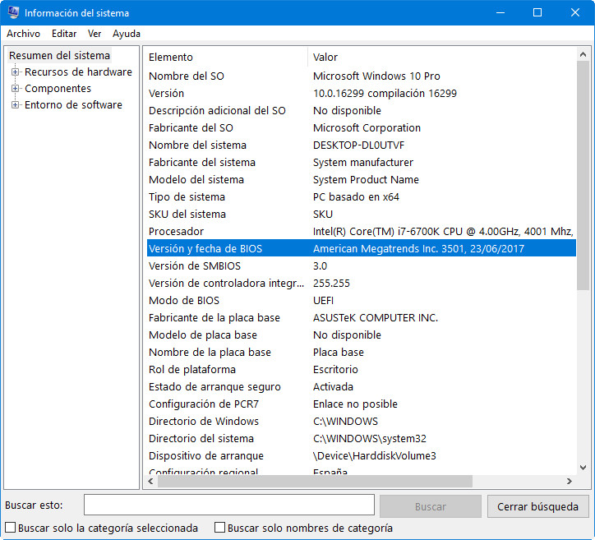Select the Modelo del sistema row
595x540 pixels.
pyautogui.click(x=362, y=179)
